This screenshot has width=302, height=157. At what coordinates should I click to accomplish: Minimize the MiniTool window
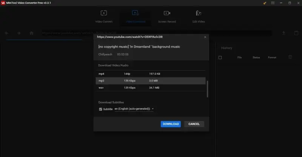[281, 3]
